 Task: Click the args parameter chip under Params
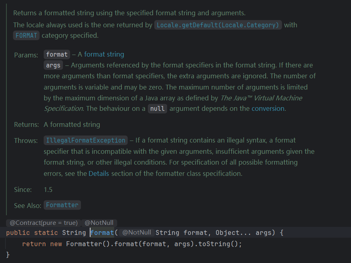coord(53,65)
